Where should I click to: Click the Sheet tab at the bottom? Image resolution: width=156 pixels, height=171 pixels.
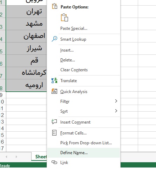pos(39,157)
